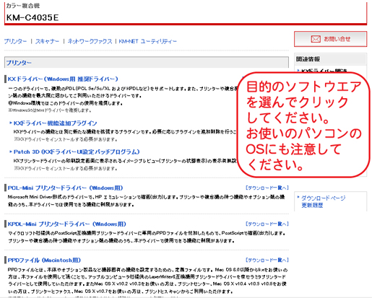
Task: Click ダウンロード一覧へ link beside KPDL-Mini driver
Action: coord(267,224)
